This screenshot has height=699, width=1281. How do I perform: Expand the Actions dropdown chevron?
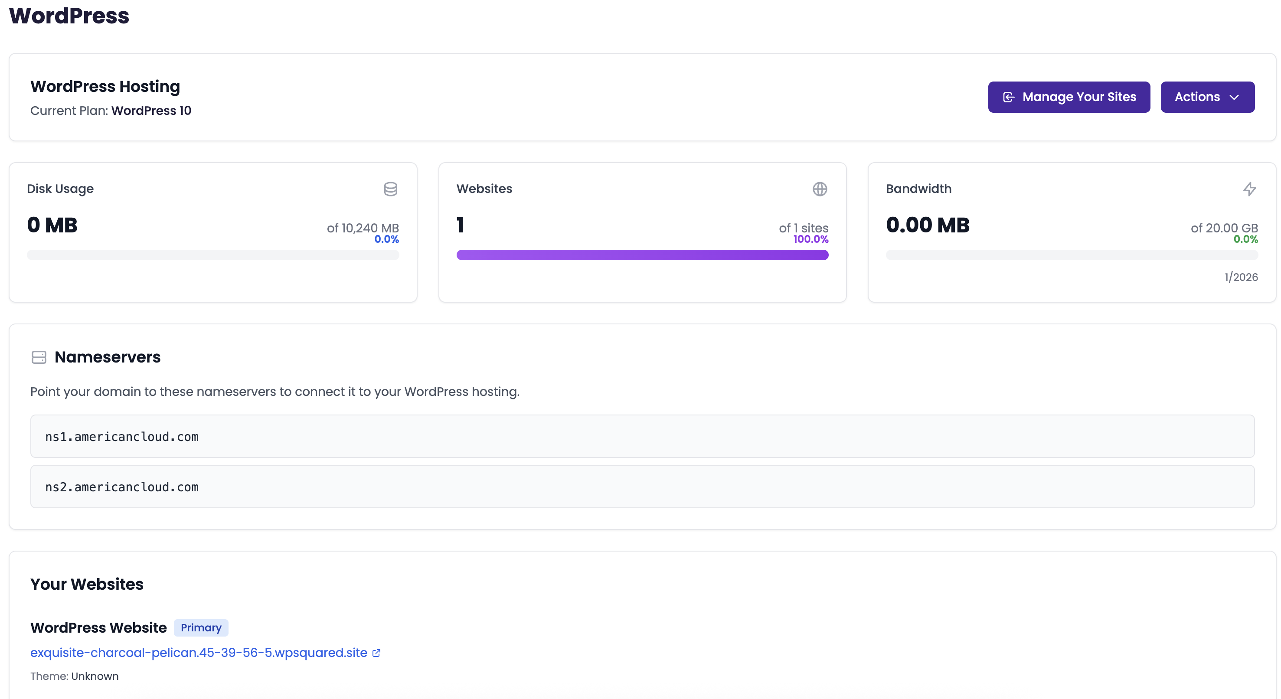coord(1234,97)
